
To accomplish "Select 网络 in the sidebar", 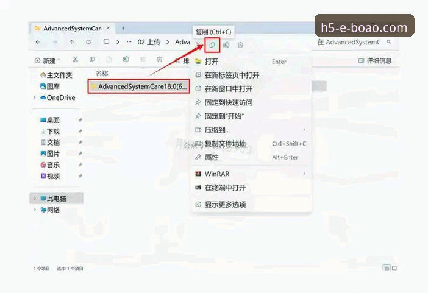I will (50, 210).
